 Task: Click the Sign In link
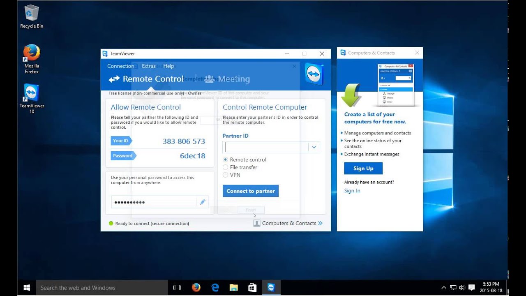click(352, 191)
